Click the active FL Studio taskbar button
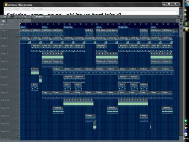The image size is (189, 142). point(186,24)
